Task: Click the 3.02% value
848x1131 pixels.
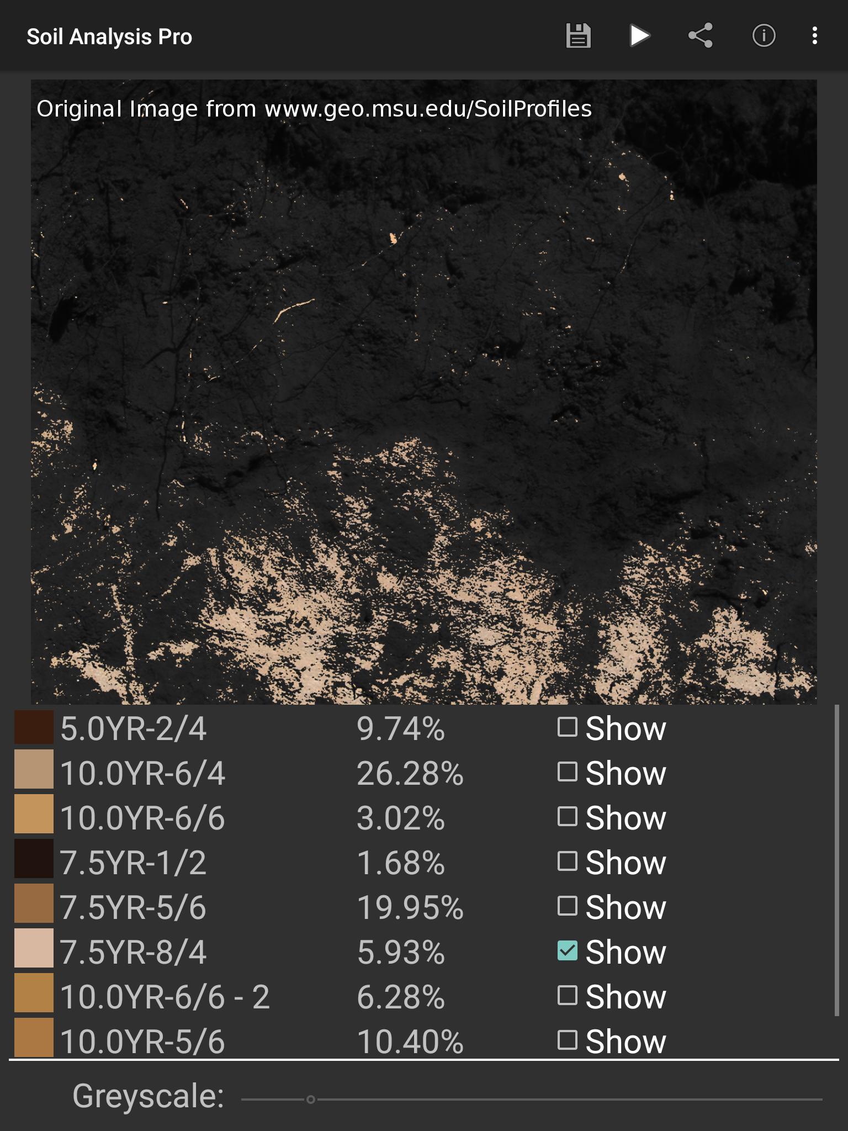Action: coord(401,818)
